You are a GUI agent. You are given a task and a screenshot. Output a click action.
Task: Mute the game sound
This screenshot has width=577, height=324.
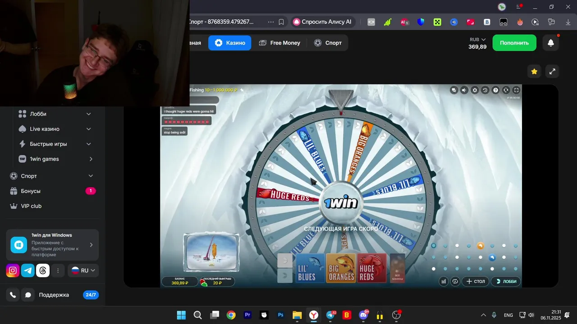tap(464, 90)
